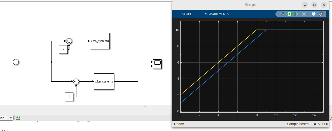Open Scope help via question mark icon
Viewport: 332px width, 131px height.
tap(314, 14)
